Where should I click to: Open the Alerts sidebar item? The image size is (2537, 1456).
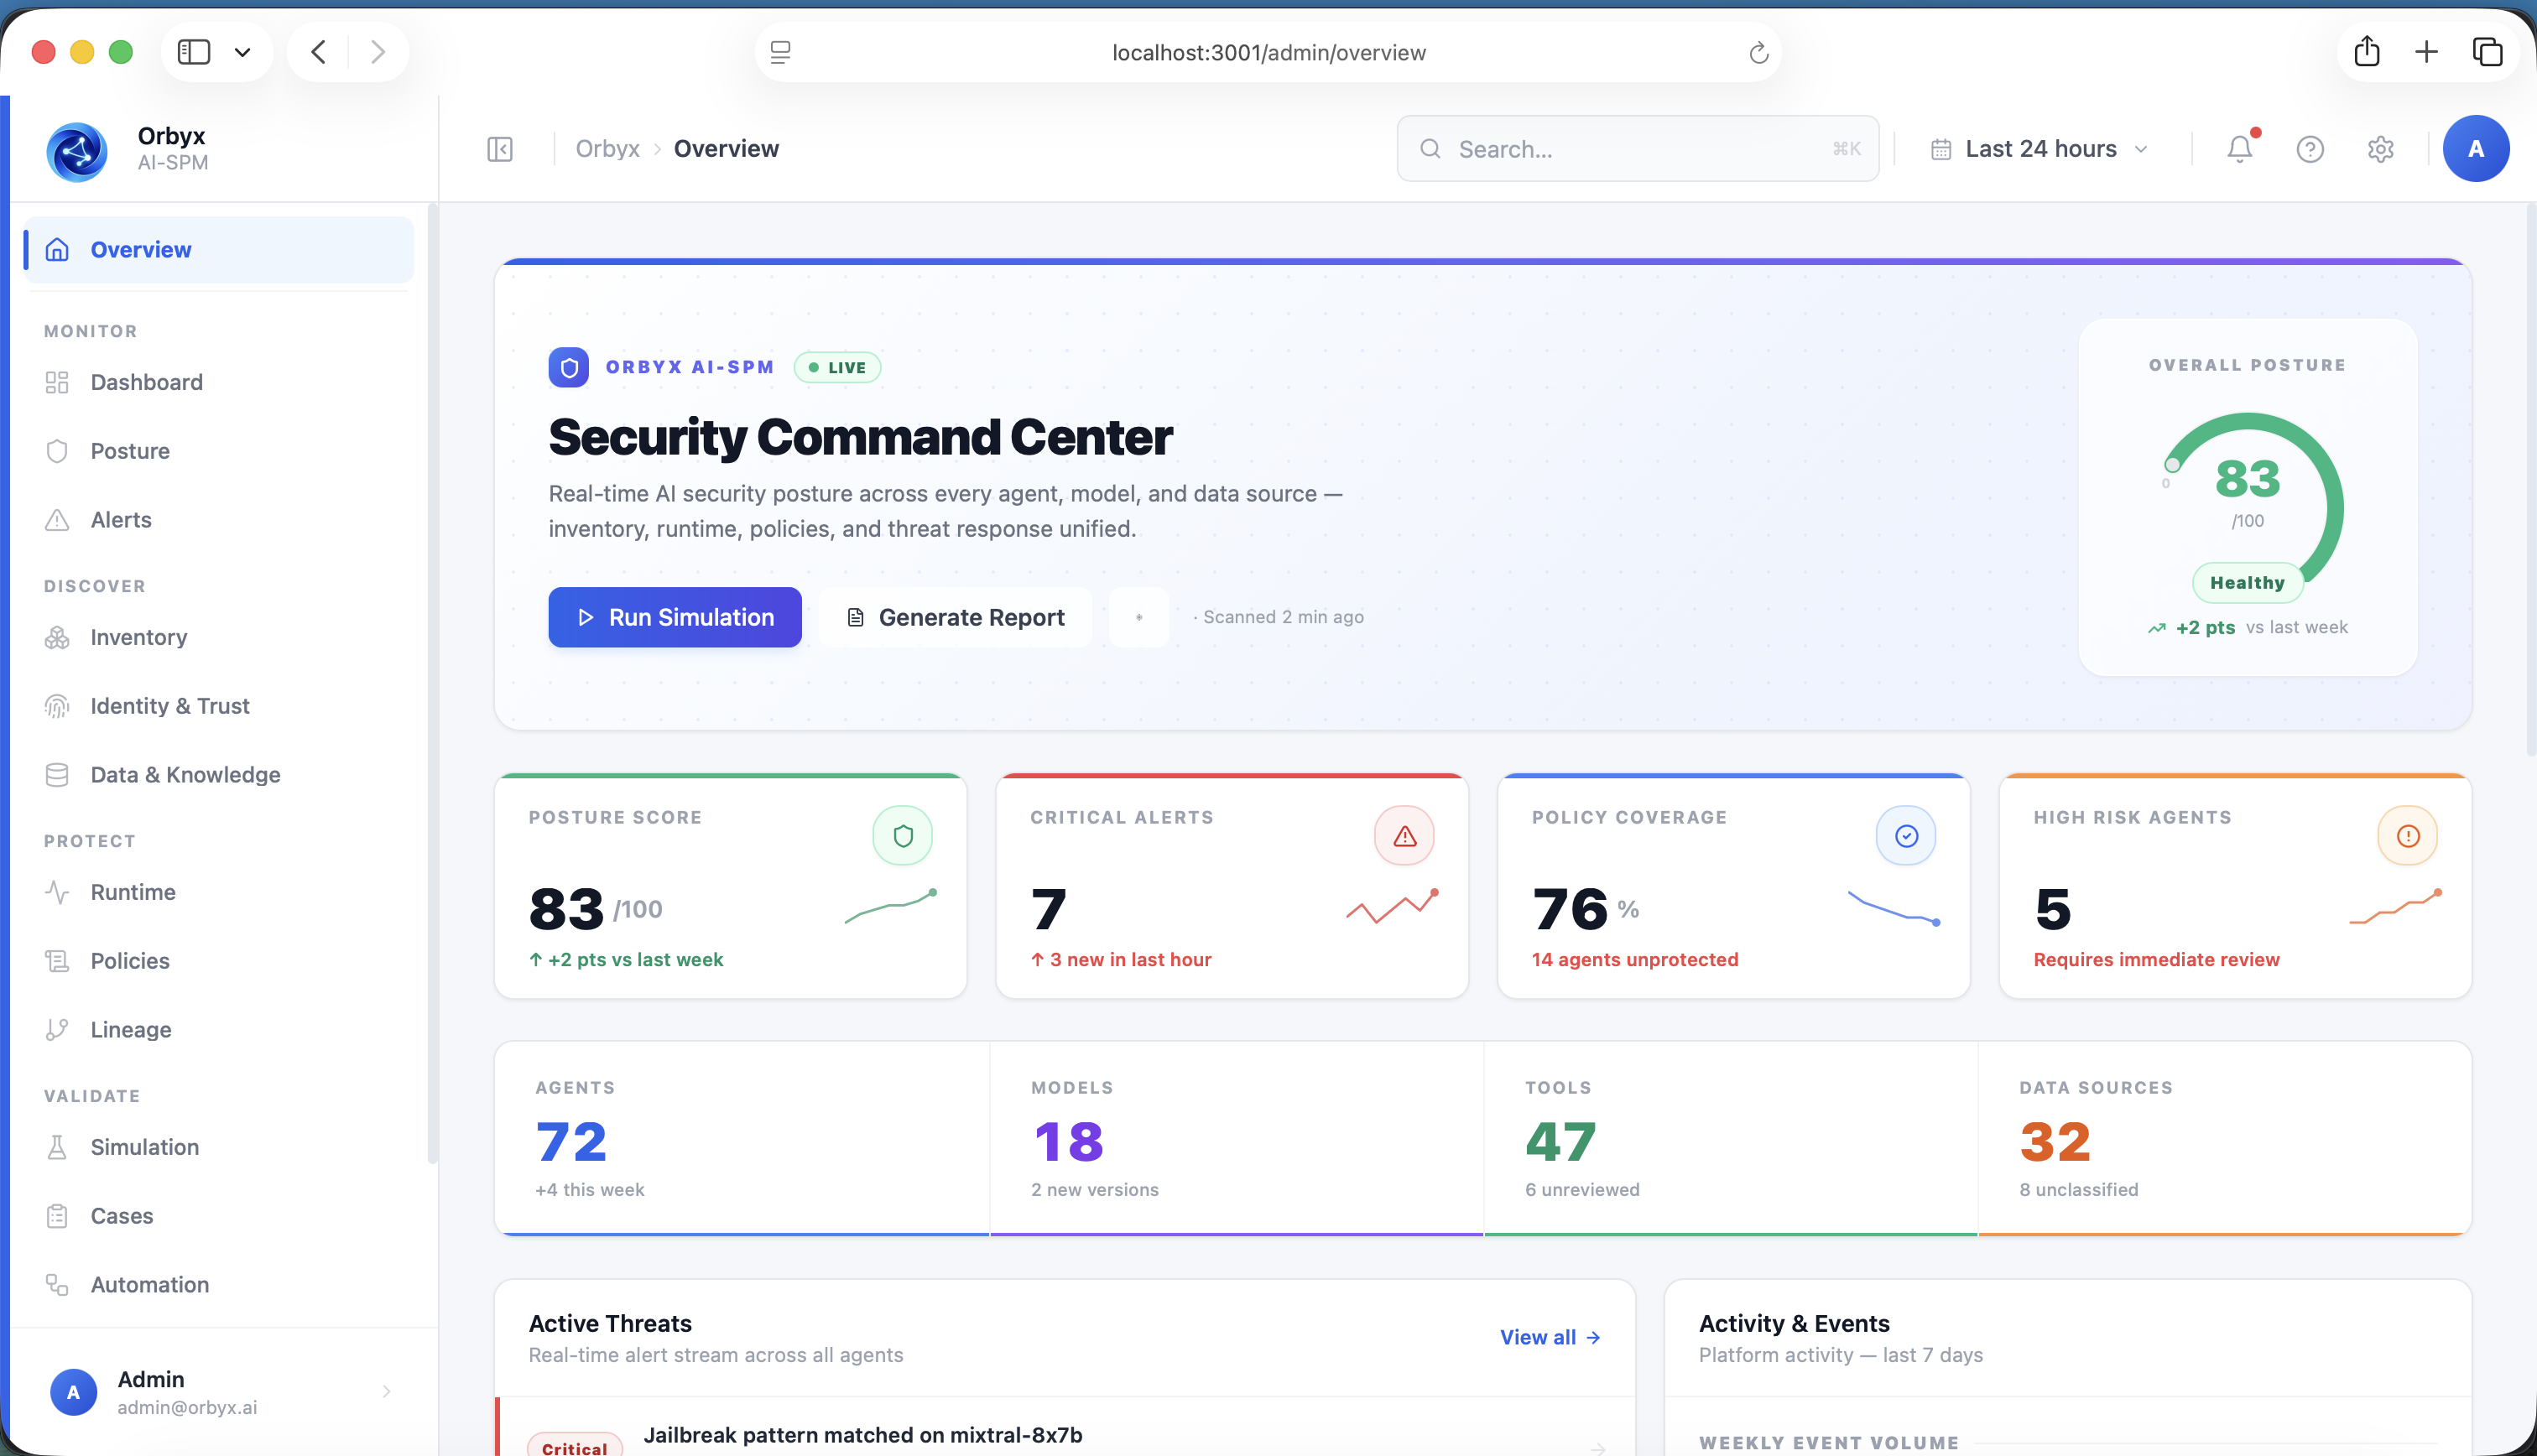coord(121,520)
